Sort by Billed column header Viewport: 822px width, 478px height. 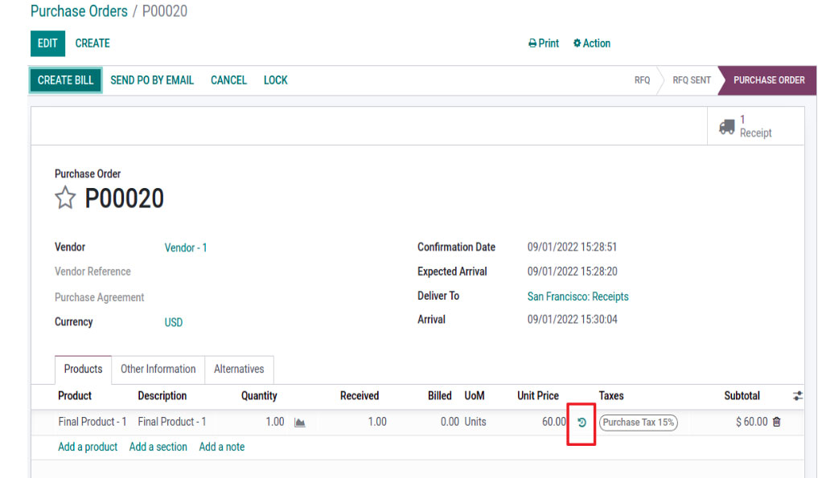coord(440,396)
